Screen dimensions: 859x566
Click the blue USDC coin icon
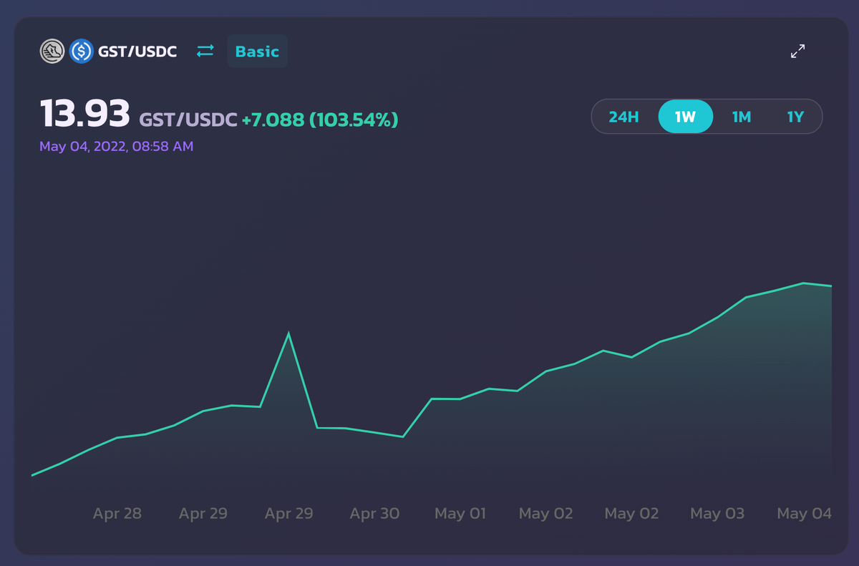82,52
